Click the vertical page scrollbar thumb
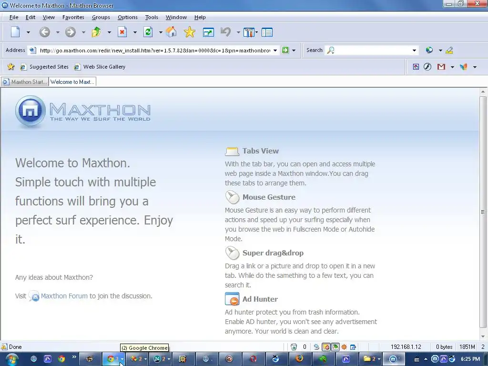 (x=483, y=212)
